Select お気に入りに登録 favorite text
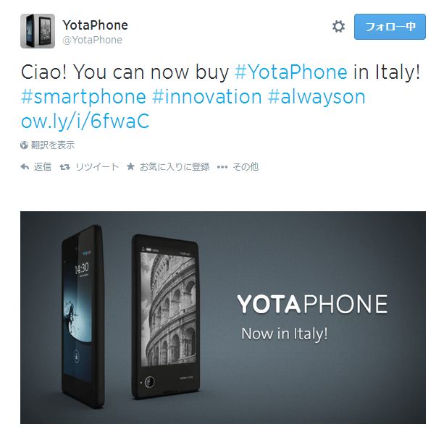The width and height of the screenshot is (444, 434). pos(175,167)
